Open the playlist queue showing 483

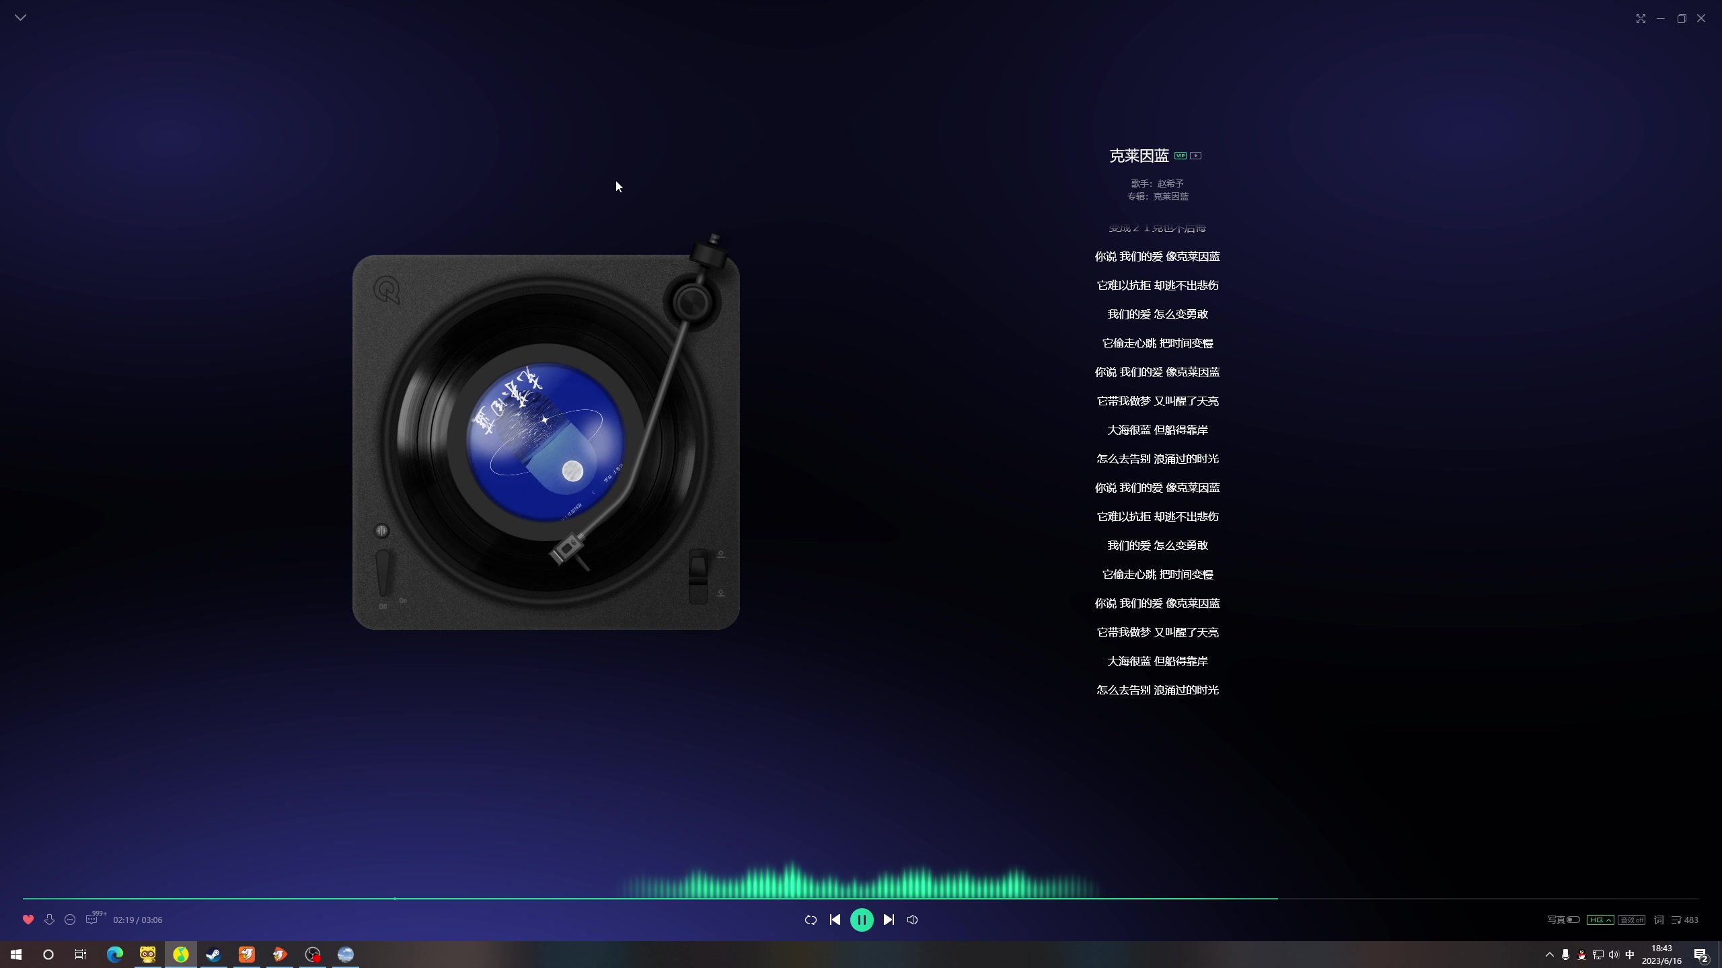pyautogui.click(x=1684, y=920)
